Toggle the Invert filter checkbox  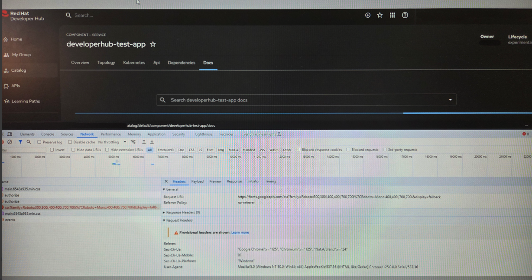52,150
